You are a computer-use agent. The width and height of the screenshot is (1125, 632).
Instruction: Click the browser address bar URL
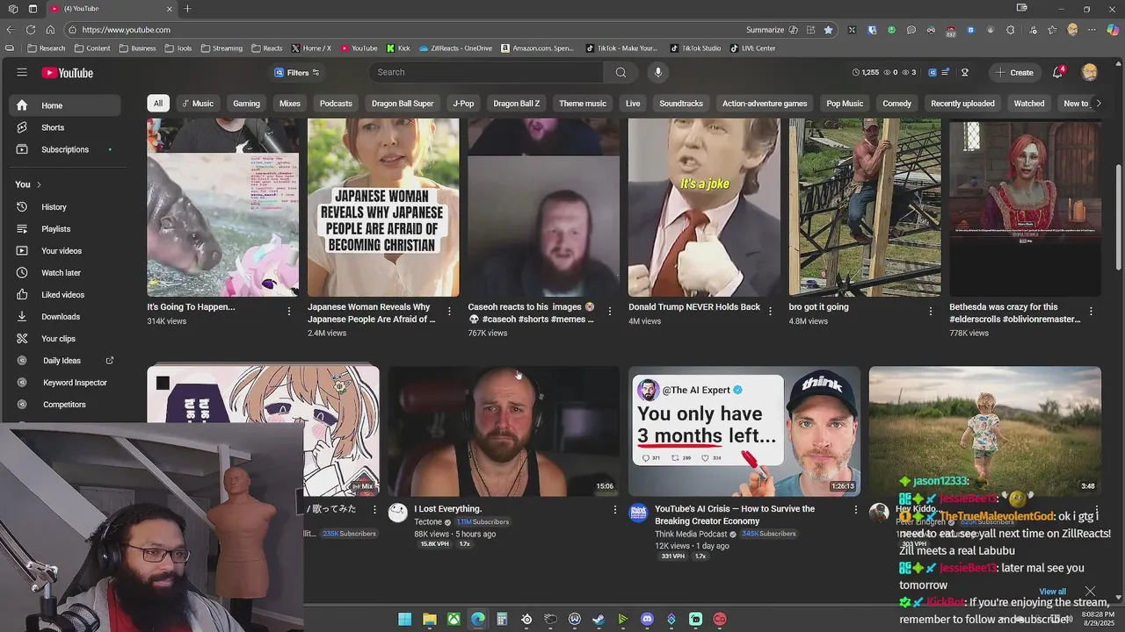(126, 30)
